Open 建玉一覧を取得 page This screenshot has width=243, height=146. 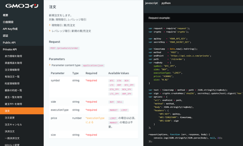(x=13, y=97)
